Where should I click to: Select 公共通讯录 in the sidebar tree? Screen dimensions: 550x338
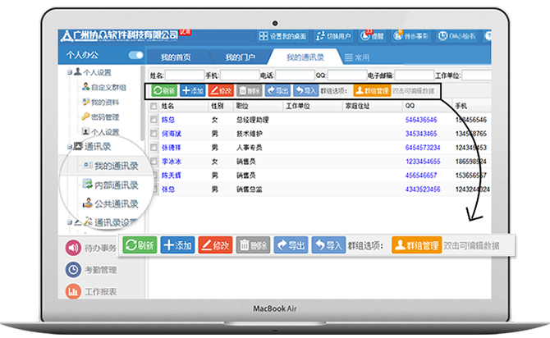111,203
